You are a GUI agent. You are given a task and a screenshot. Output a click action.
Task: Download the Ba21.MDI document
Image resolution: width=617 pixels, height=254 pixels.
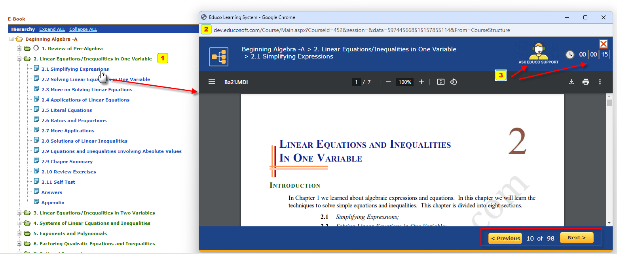(571, 82)
